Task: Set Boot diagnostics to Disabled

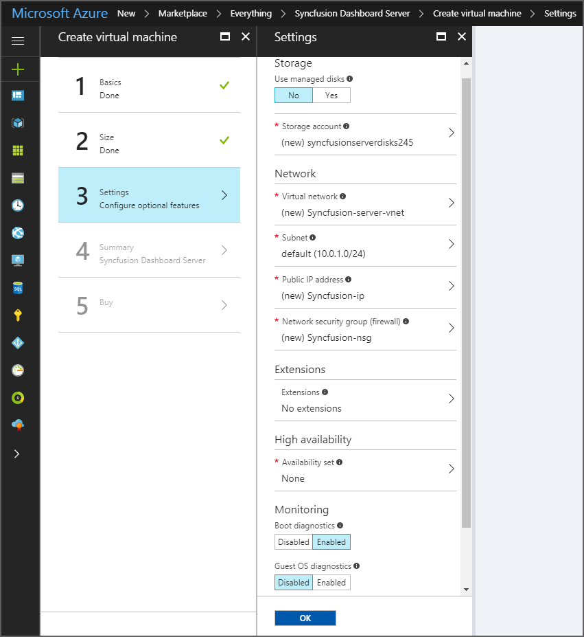Action: tap(294, 542)
